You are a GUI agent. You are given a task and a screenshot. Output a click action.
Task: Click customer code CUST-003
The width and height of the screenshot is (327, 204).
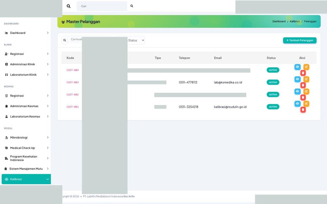73,83
